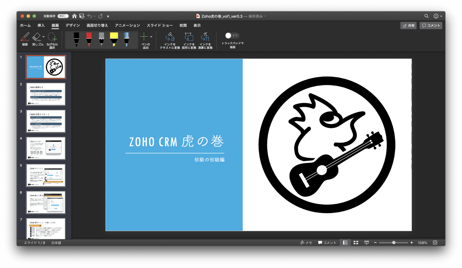Click the guitar mascot logo image
The image size is (462, 268).
(x=327, y=145)
